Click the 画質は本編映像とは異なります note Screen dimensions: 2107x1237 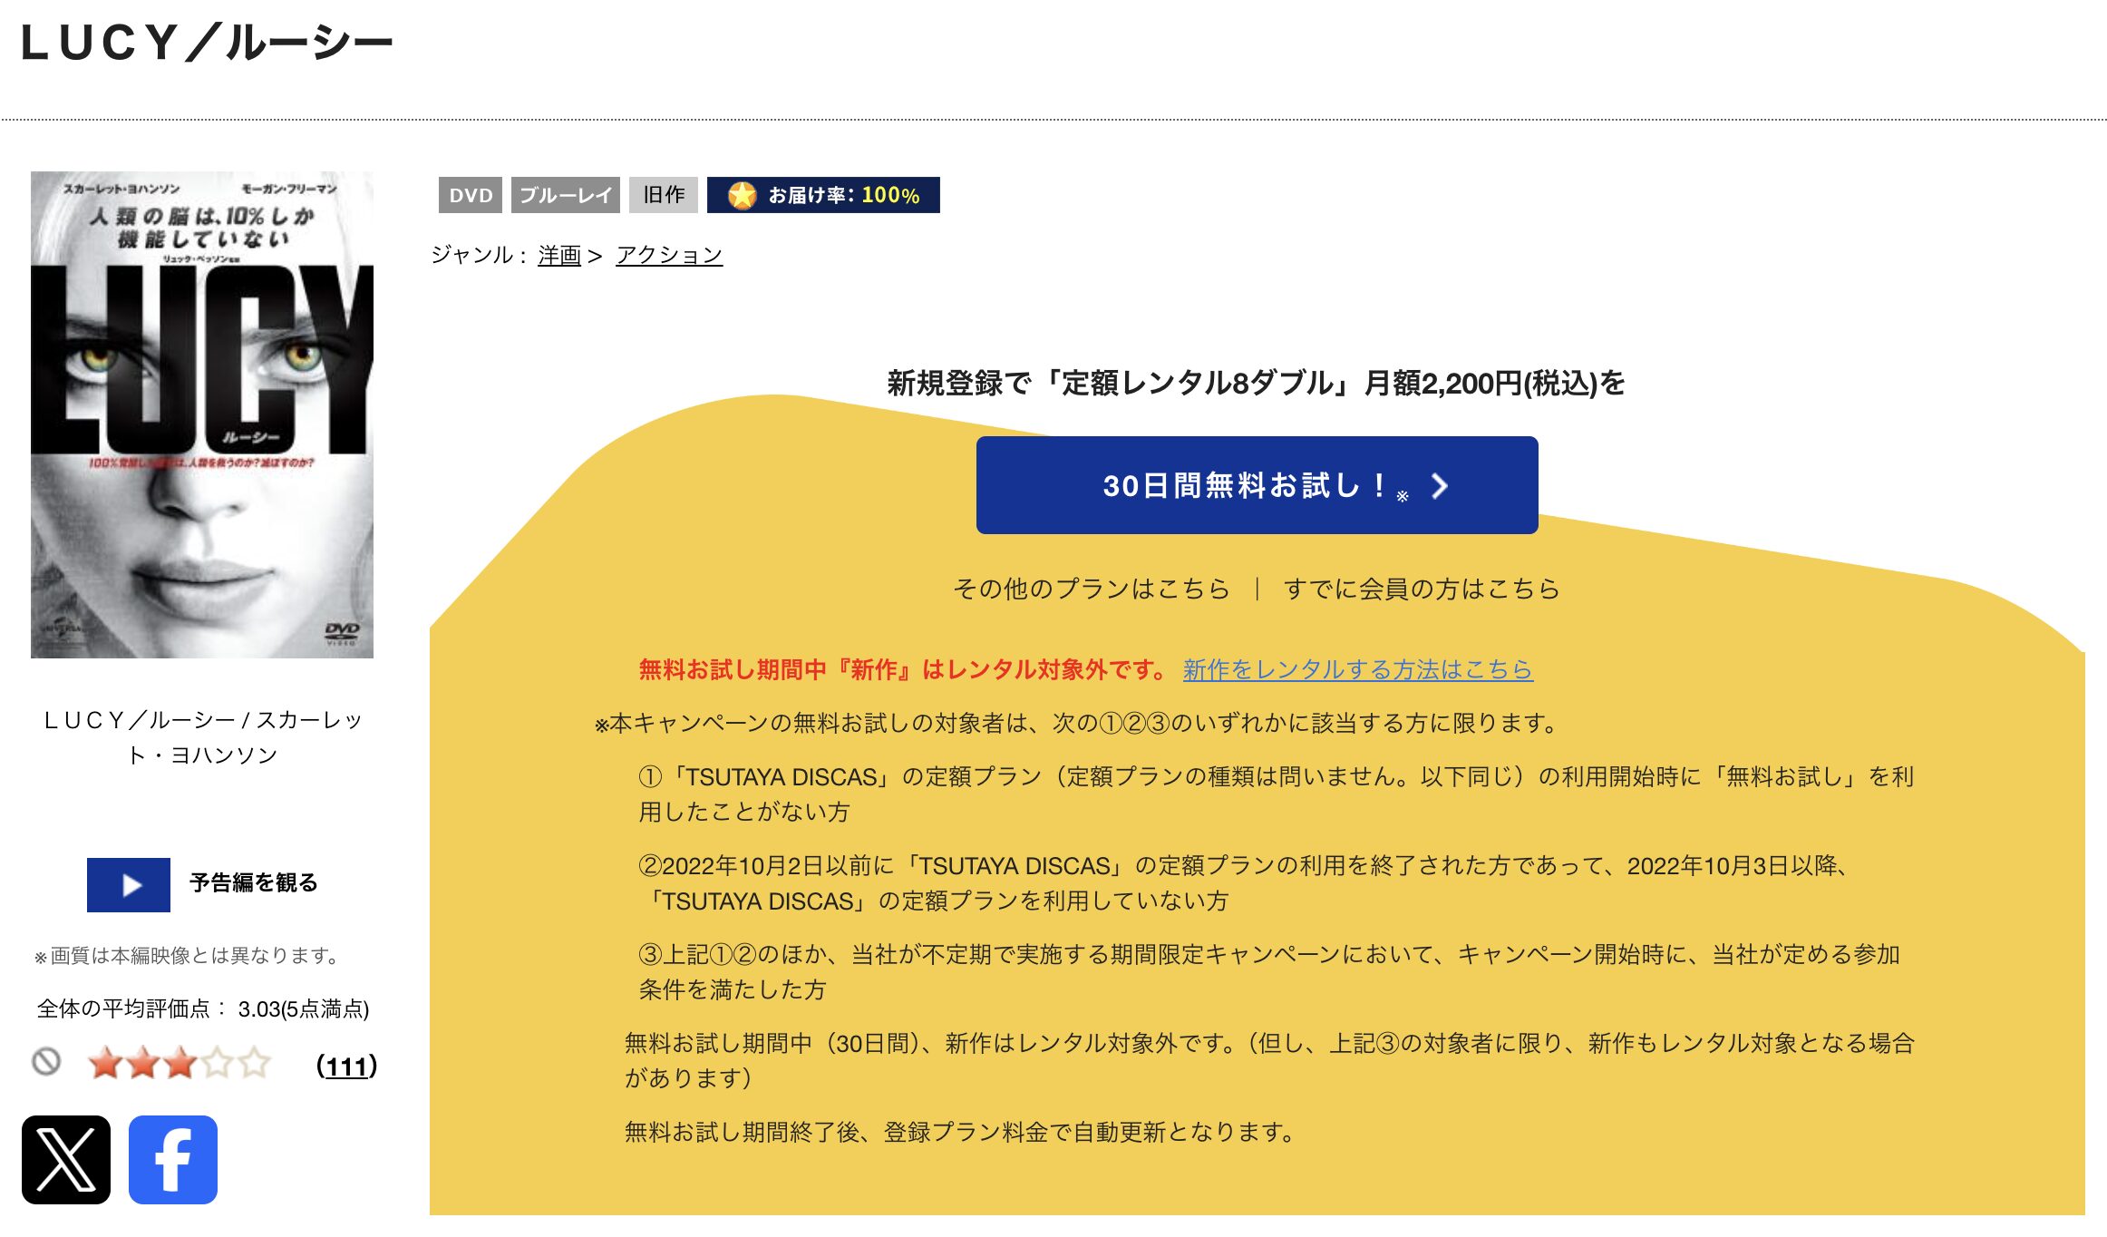tap(187, 955)
